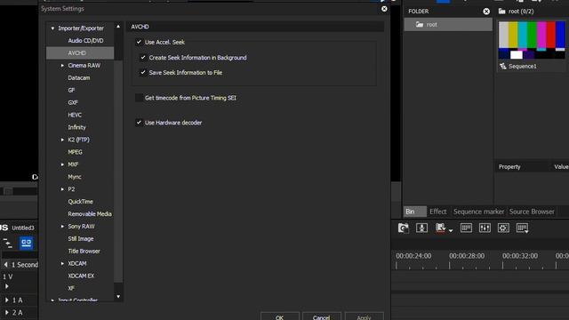Toggle the blue highlighted timeline mode icon
The image size is (569, 320).
(26, 243)
